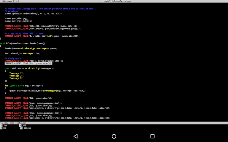Tap the Android Home navigation button
This screenshot has width=228, height=142.
[114, 136]
